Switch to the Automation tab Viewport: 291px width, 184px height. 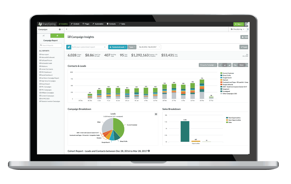pos(98,24)
